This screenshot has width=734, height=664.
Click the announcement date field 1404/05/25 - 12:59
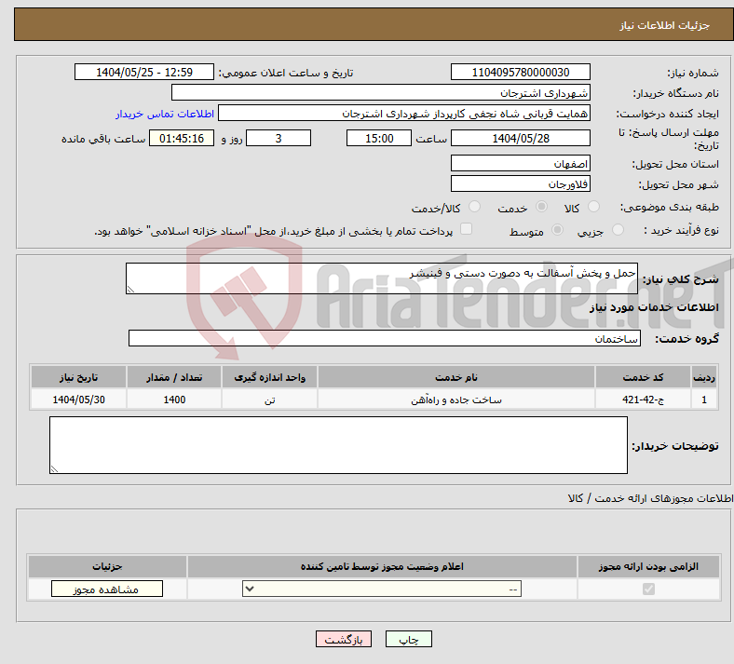144,72
